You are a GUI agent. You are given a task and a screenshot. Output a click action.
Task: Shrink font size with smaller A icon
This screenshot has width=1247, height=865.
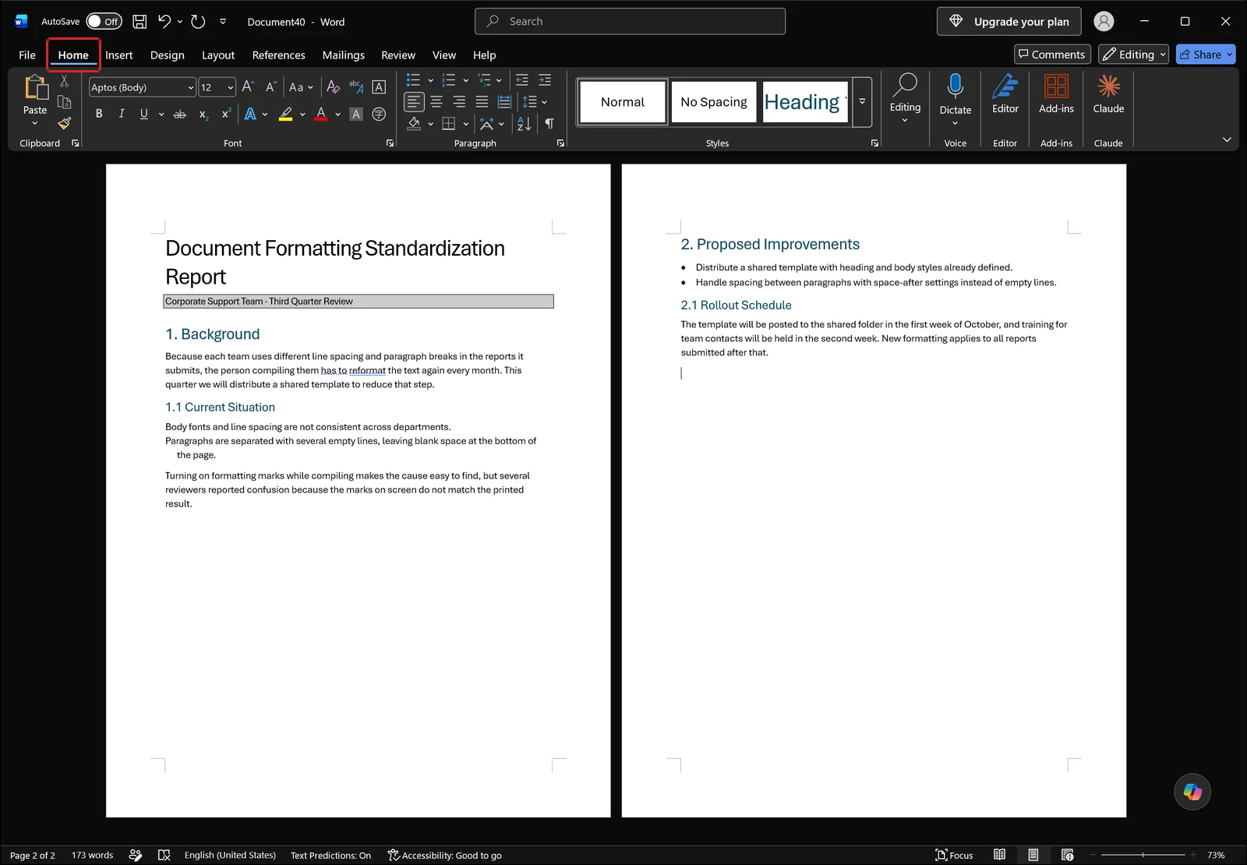tap(270, 87)
